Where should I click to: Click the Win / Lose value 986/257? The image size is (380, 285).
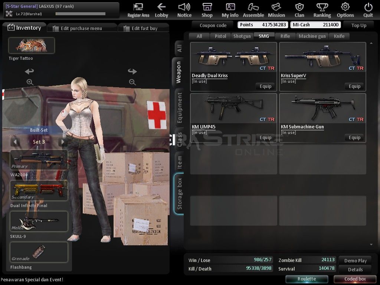tap(262, 260)
